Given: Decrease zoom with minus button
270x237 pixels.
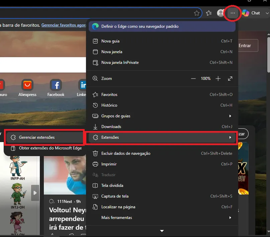Looking at the screenshot, I should (193, 79).
